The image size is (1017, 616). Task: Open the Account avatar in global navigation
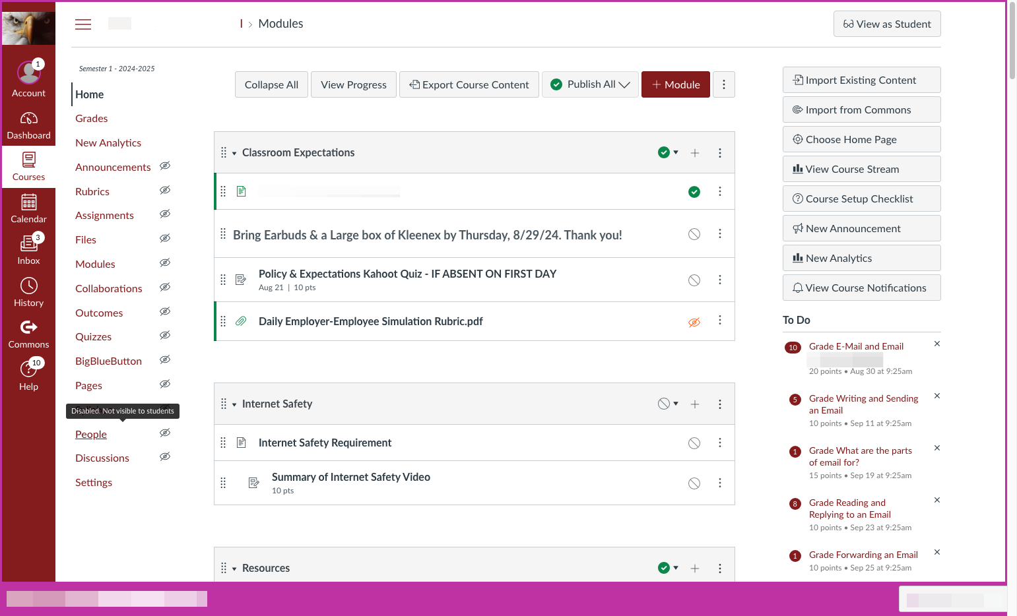click(x=28, y=73)
